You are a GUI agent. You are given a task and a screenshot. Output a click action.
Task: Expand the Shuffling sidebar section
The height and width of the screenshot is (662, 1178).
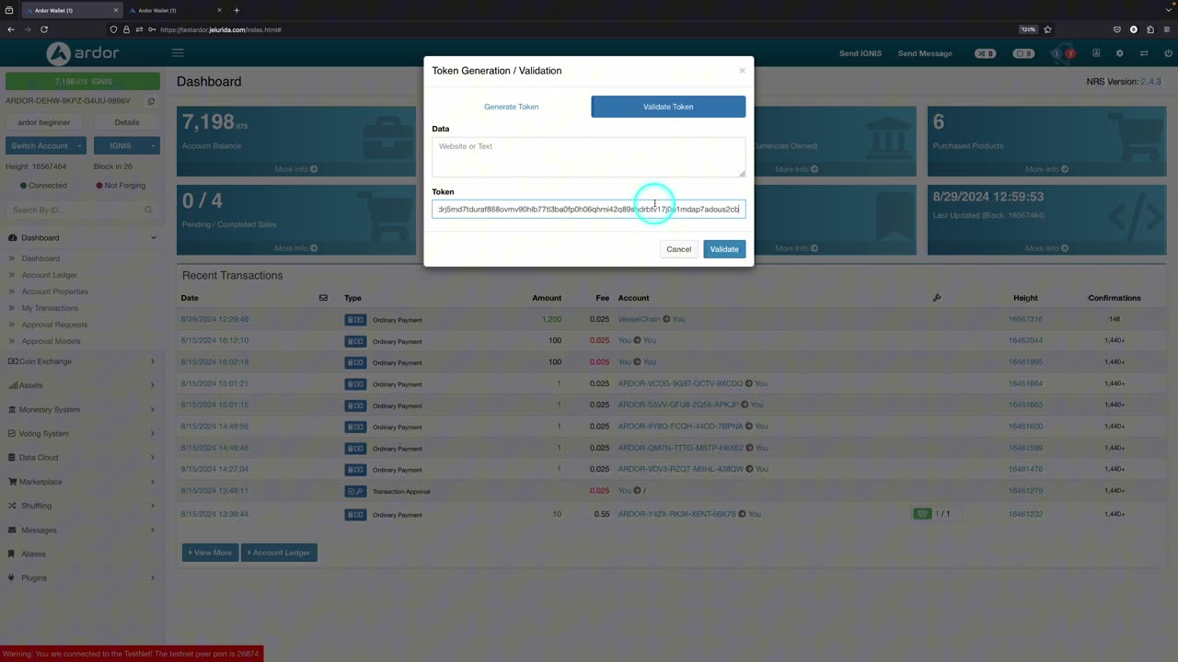(81, 506)
